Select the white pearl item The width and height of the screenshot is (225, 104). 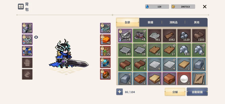[x=184, y=78]
